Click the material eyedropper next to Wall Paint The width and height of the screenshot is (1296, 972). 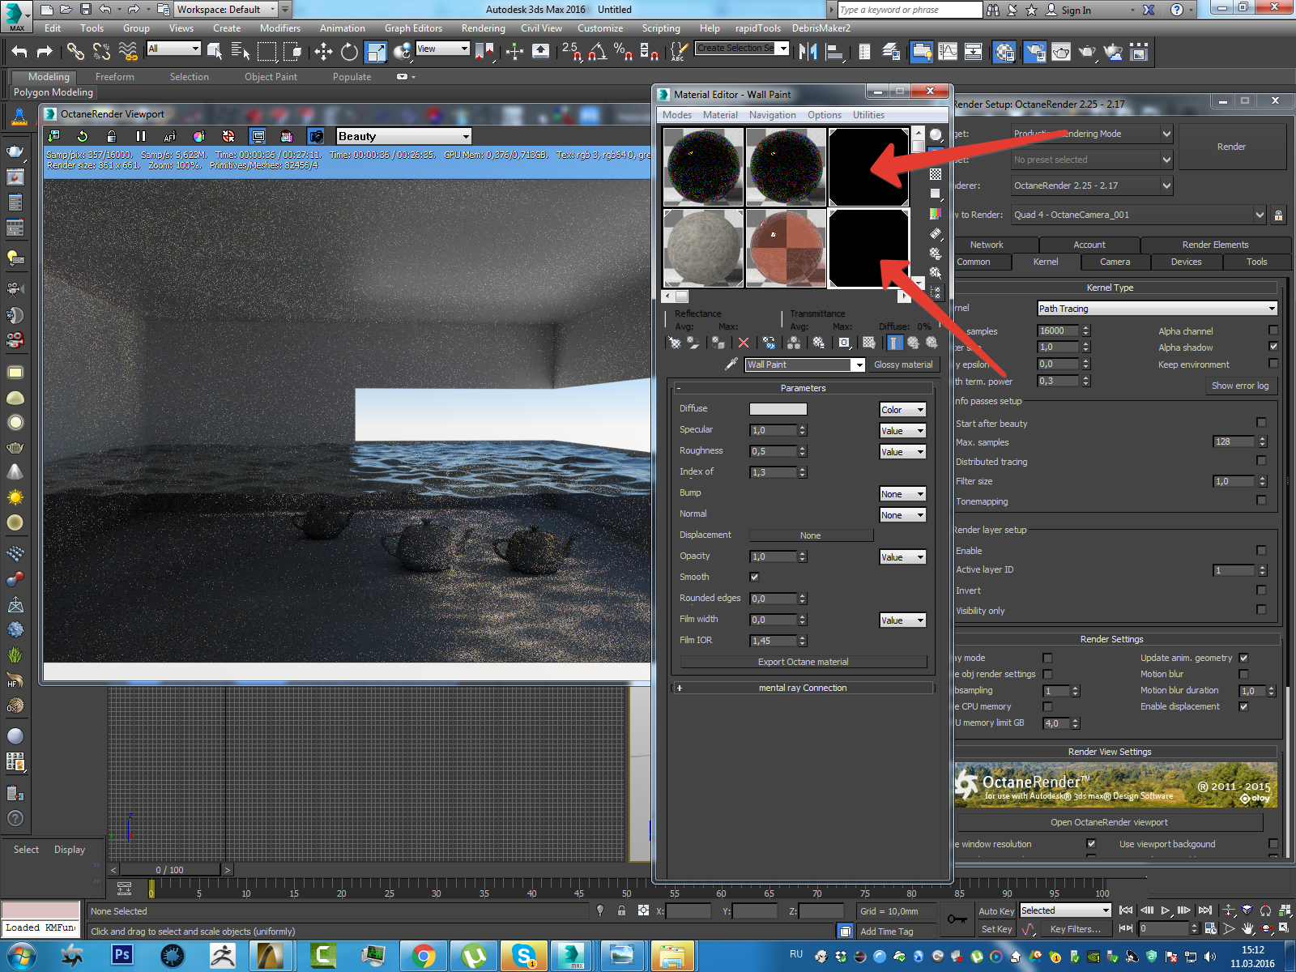pos(731,364)
